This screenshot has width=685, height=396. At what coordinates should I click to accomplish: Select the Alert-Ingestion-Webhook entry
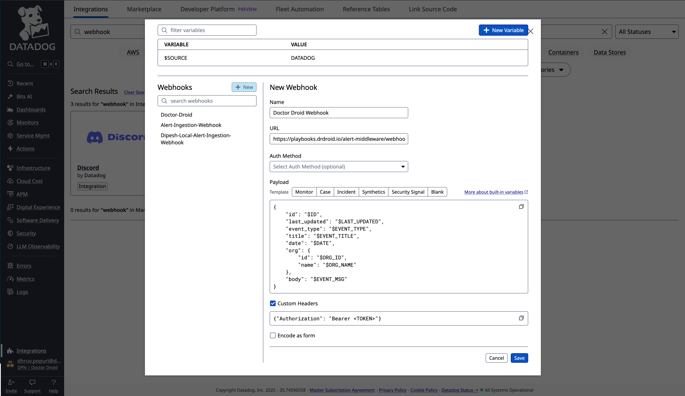(x=191, y=125)
